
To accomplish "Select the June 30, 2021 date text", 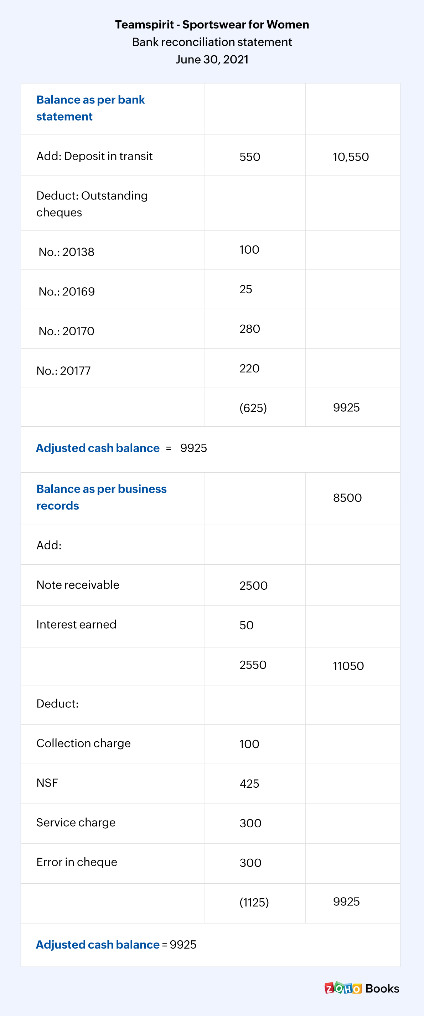I will point(212,59).
